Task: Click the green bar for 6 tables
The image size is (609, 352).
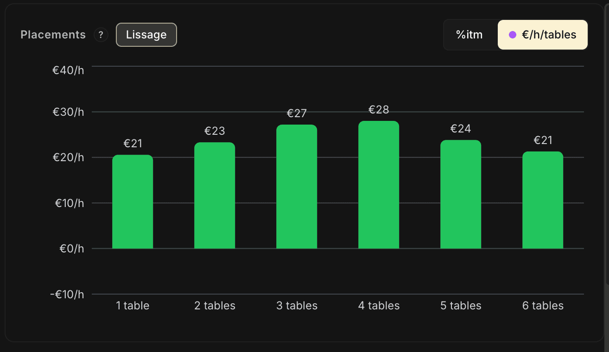Action: click(x=543, y=200)
